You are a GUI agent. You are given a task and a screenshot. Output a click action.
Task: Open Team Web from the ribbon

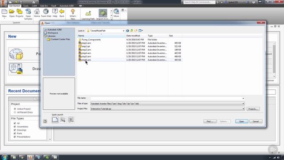coord(46,12)
